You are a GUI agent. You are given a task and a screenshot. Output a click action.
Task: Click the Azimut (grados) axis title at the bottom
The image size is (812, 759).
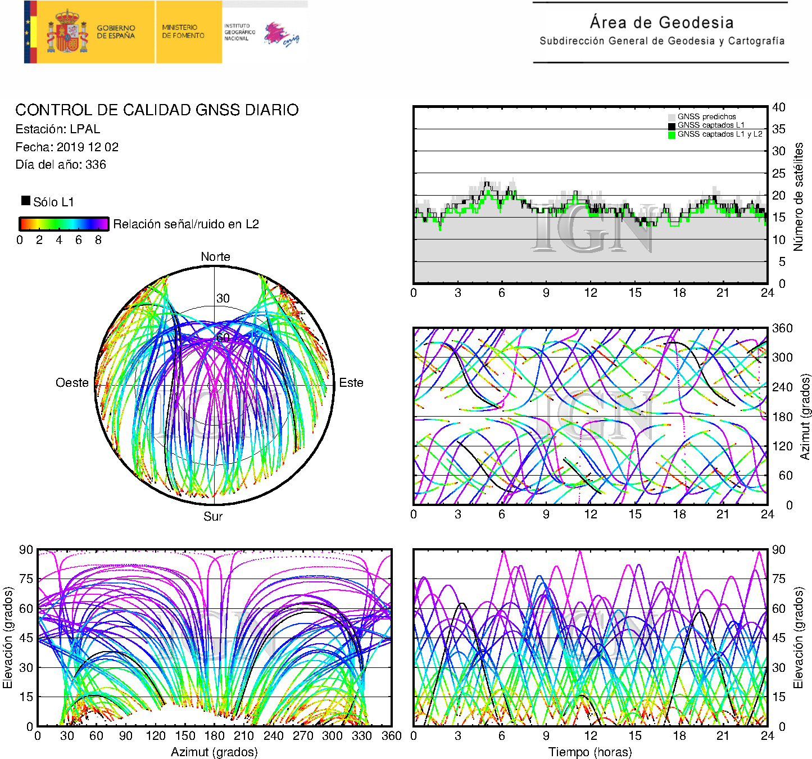pos(214,752)
